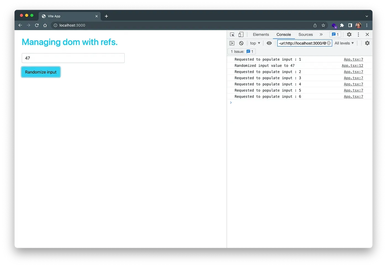Open the issues counter badge in DevTools toolbar
Screen dimensions: 387x267
pyautogui.click(x=335, y=34)
